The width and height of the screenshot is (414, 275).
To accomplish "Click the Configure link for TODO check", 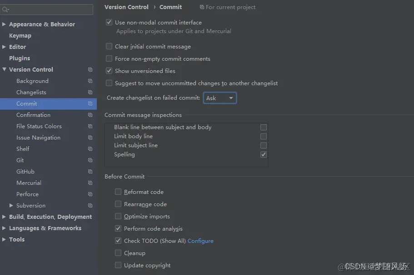I will [200, 241].
